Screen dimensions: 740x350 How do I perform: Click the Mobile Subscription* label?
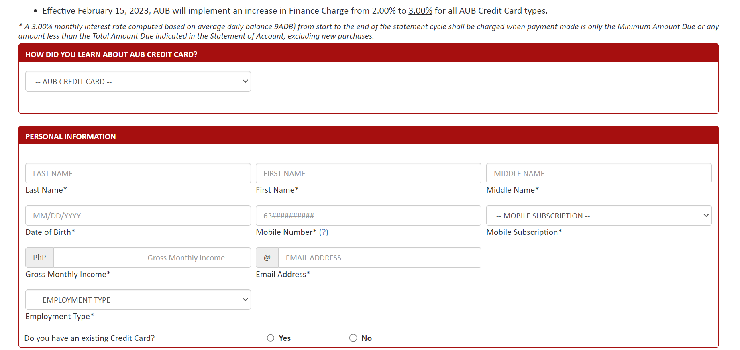coord(524,232)
